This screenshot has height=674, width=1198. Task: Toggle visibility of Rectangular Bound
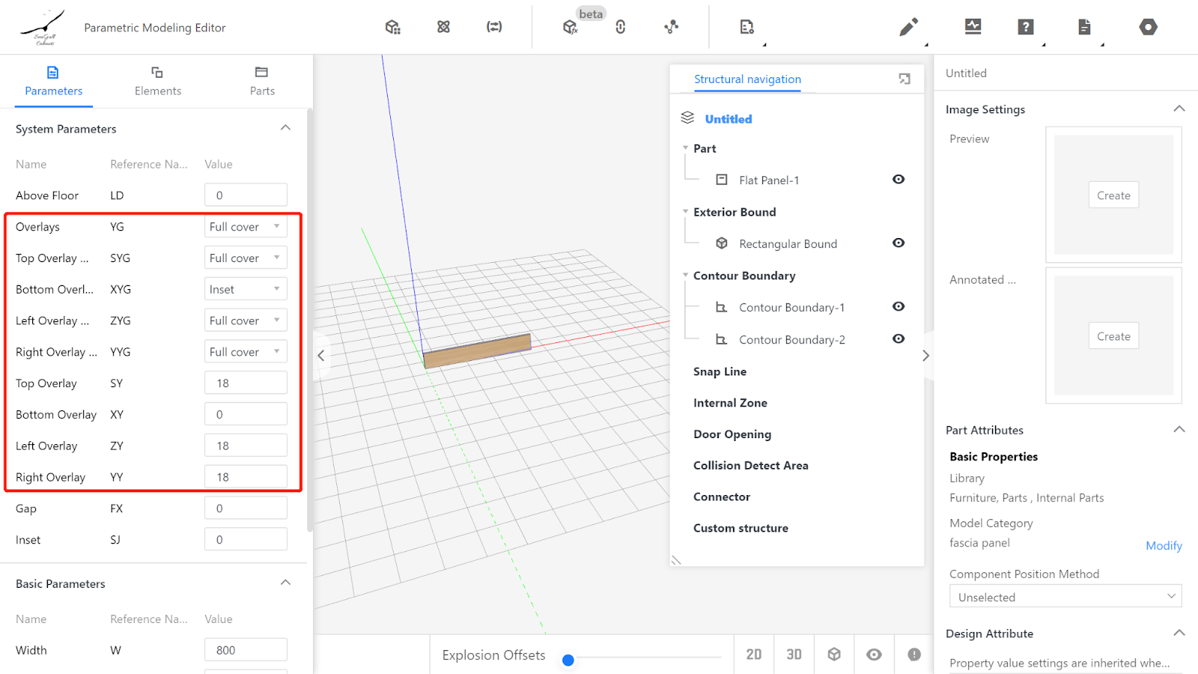(x=898, y=243)
